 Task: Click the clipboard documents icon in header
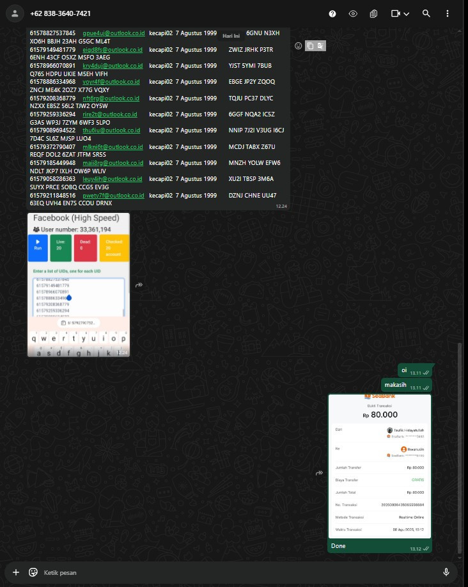373,14
